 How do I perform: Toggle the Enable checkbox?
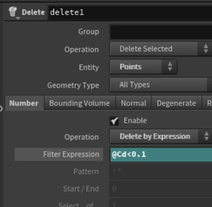(x=114, y=120)
